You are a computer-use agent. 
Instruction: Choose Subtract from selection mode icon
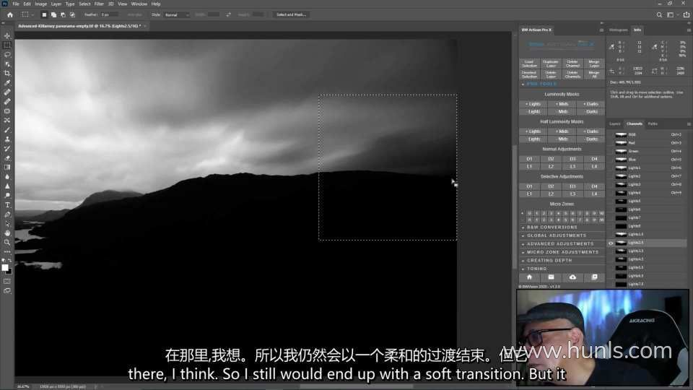pos(63,14)
